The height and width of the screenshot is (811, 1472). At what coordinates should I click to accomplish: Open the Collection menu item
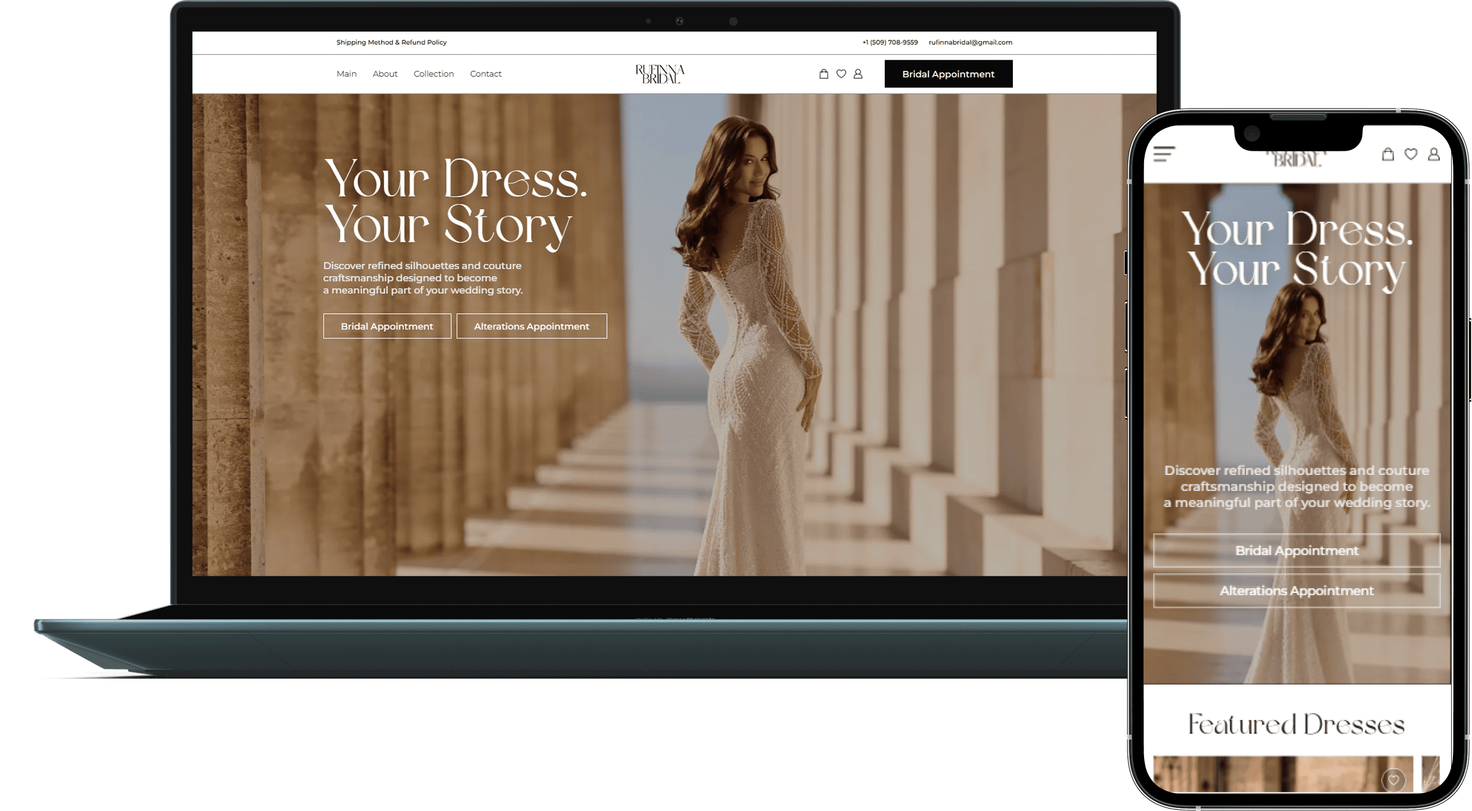tap(433, 74)
